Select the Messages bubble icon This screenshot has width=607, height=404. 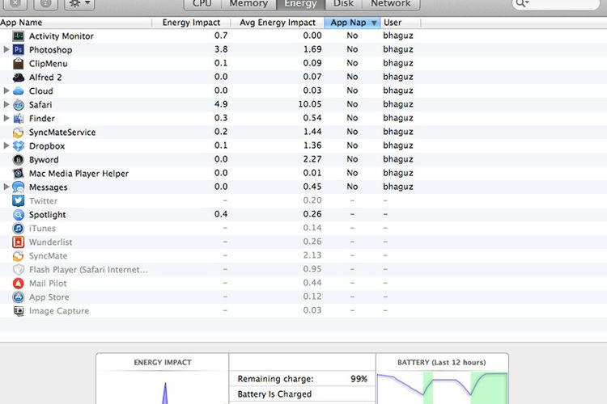[18, 187]
